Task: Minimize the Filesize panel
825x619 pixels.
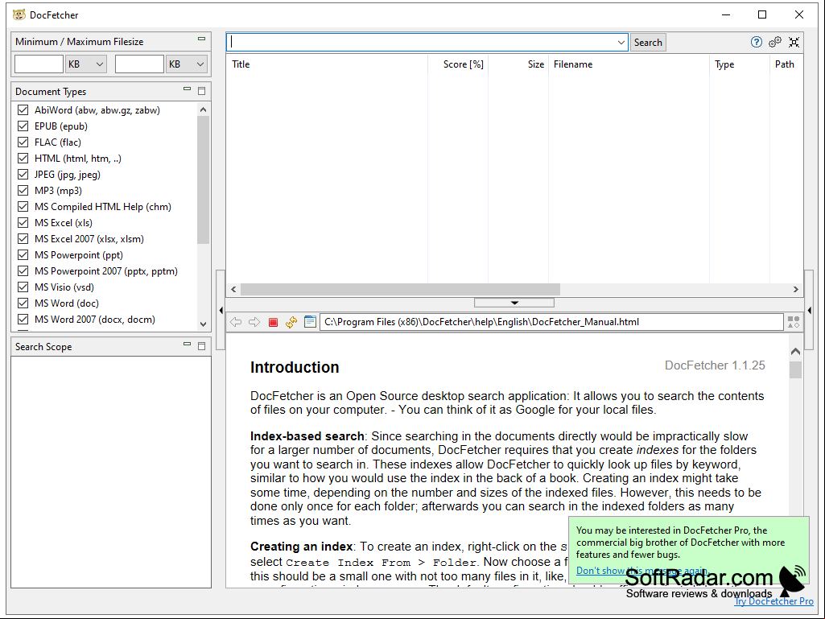Action: coord(201,39)
